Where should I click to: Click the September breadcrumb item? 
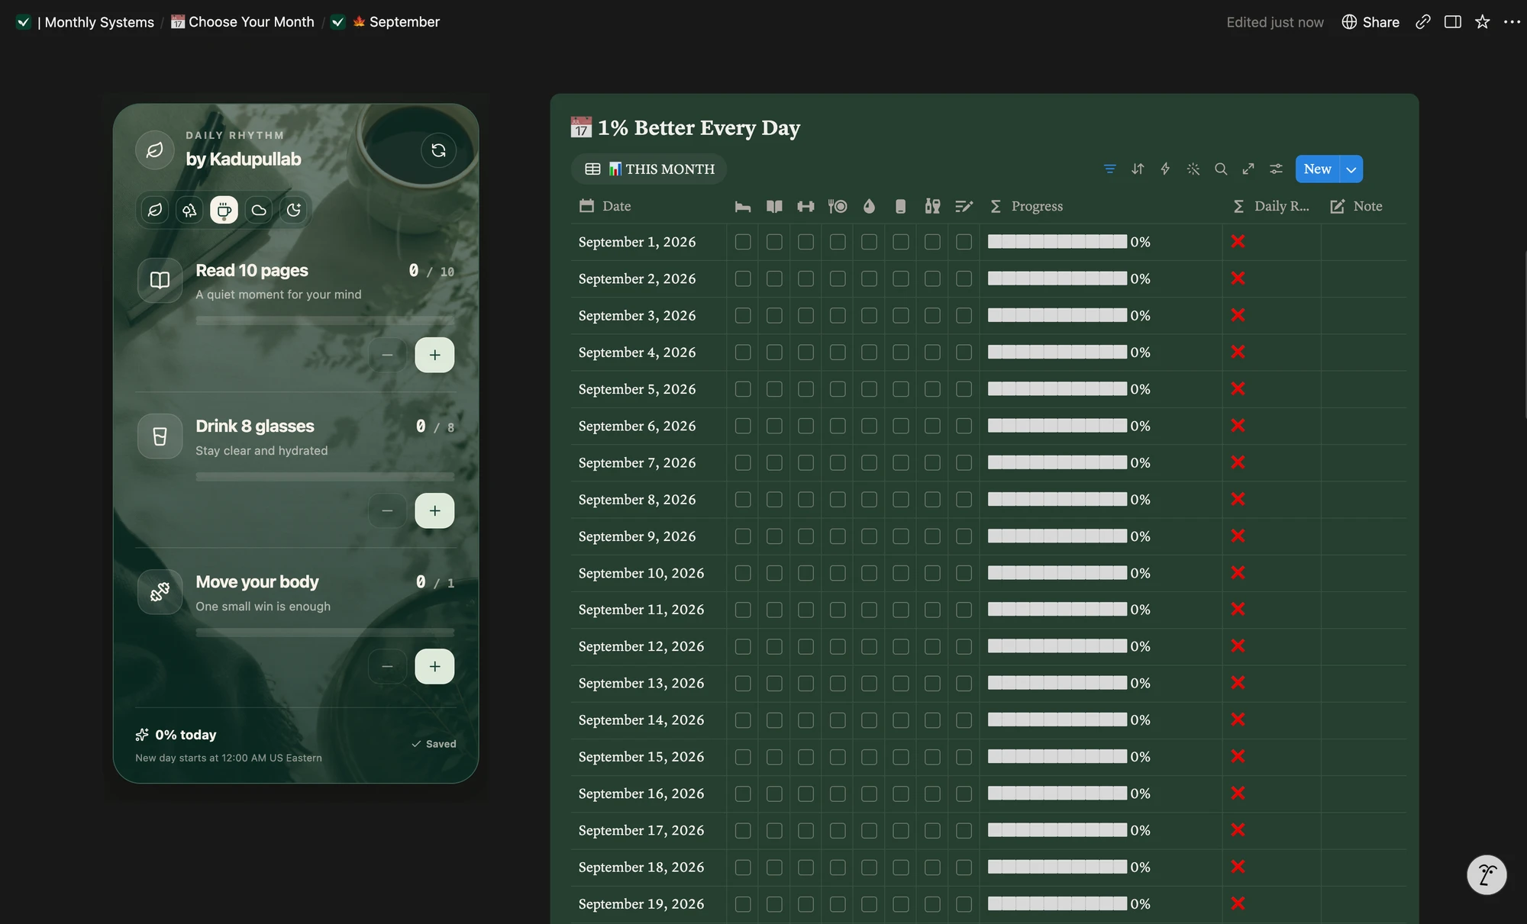pos(386,22)
